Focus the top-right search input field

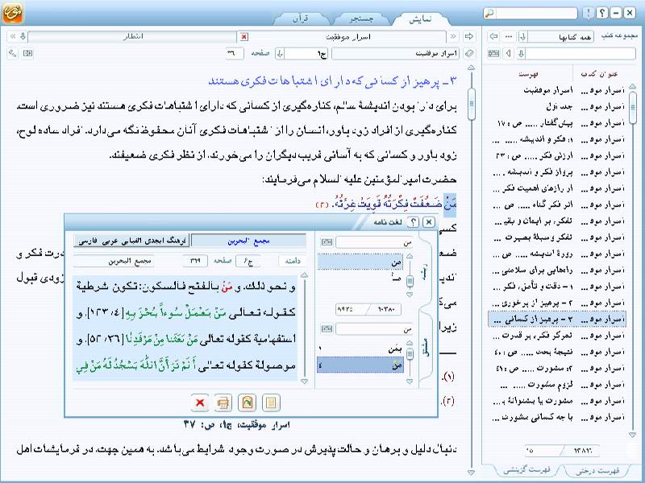pos(536,14)
